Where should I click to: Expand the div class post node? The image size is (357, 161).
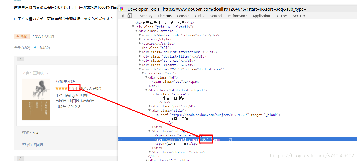150,106
